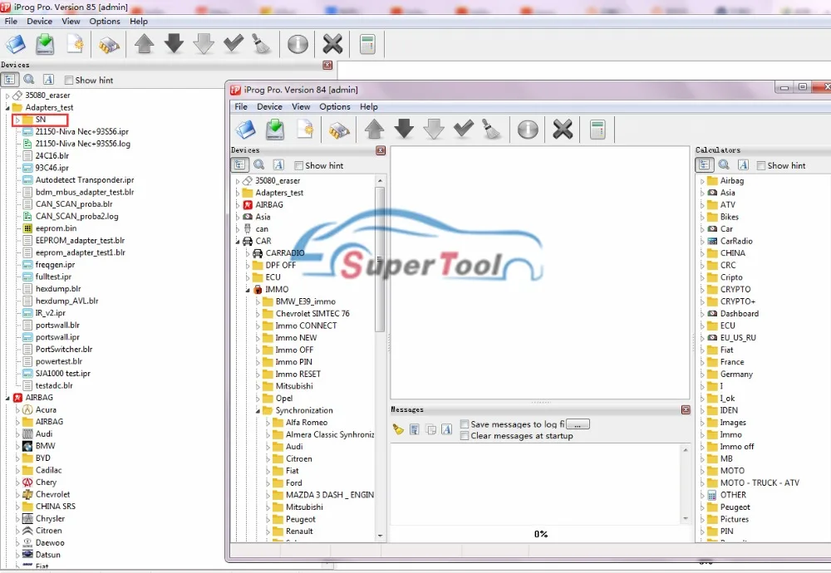Image resolution: width=831 pixels, height=573 pixels.
Task: Click the open file icon in Version 84 toolbar
Action: (x=245, y=130)
